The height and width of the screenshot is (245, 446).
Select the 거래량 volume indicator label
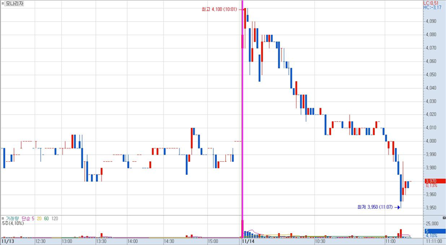[12, 218]
